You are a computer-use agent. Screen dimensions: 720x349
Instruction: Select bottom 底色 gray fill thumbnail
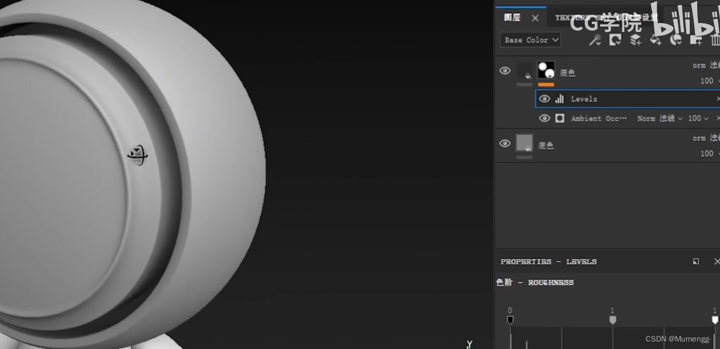(x=524, y=143)
